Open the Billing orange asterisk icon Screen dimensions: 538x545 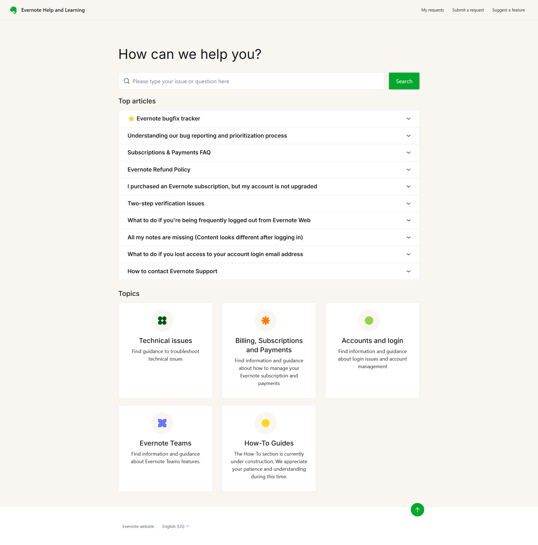click(265, 321)
